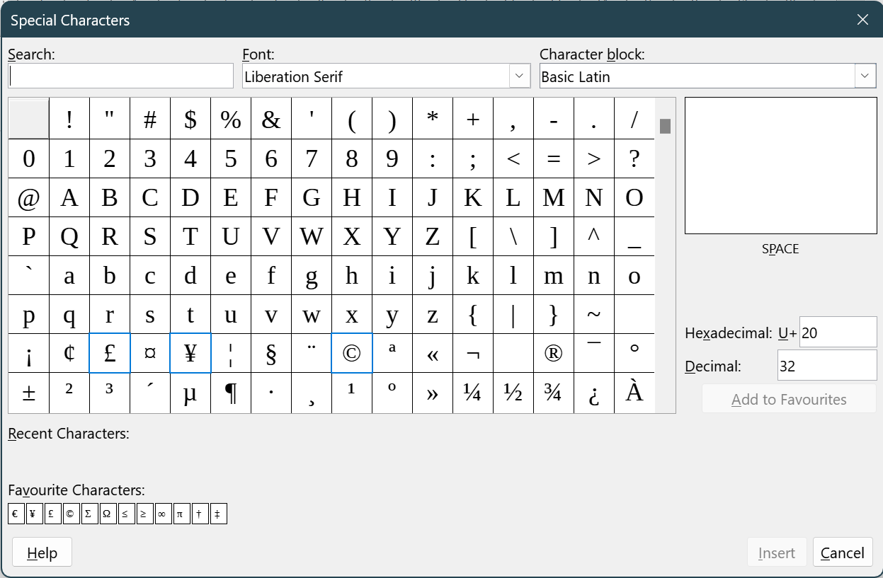Choose the Omega symbol from favourites
Image resolution: width=883 pixels, height=578 pixels.
(x=107, y=514)
